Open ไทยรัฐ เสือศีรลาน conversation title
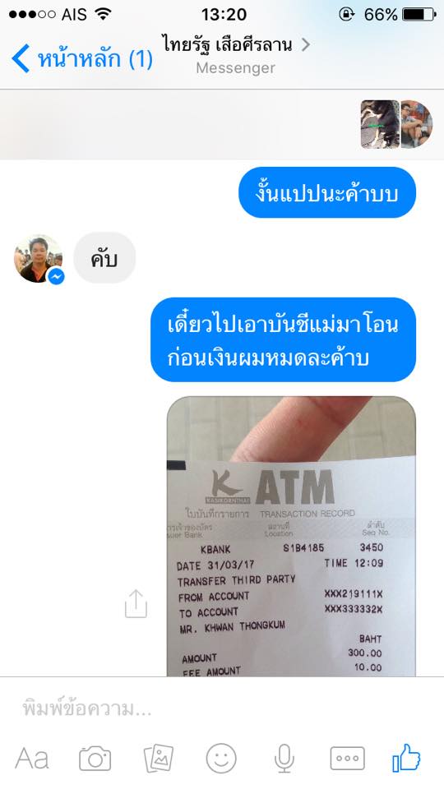 227,44
